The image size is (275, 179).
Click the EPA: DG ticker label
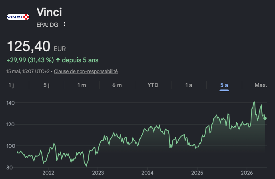pos(47,25)
